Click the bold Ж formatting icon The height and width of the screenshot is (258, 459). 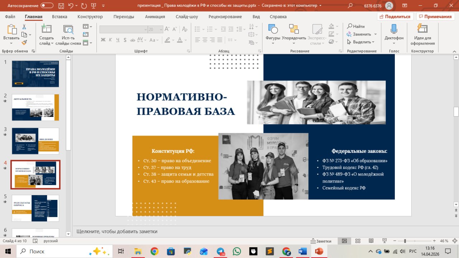point(103,40)
